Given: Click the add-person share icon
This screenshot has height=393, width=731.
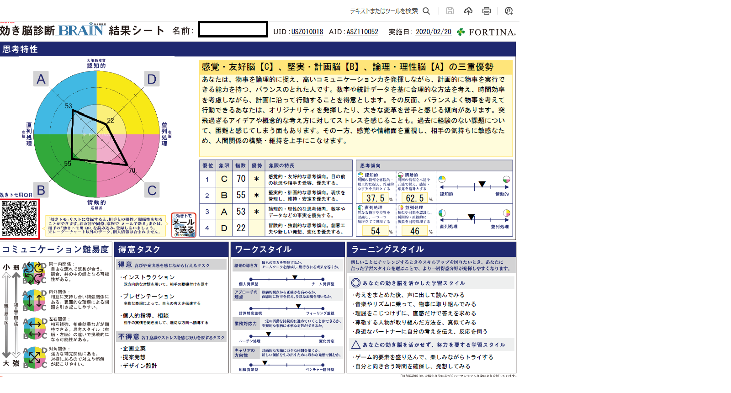Looking at the screenshot, I should (x=509, y=11).
